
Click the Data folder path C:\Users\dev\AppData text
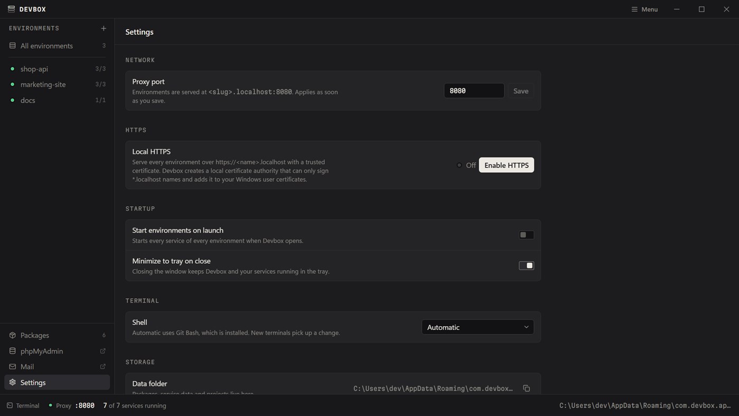pyautogui.click(x=433, y=389)
